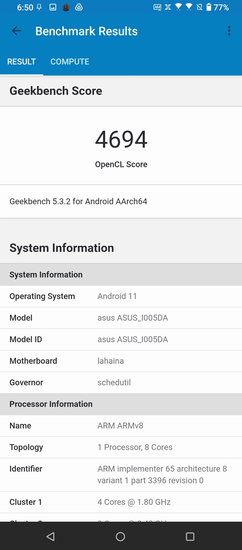Tap the image notification icon in status bar
Viewport: 242px width, 550px height.
[x=53, y=7]
